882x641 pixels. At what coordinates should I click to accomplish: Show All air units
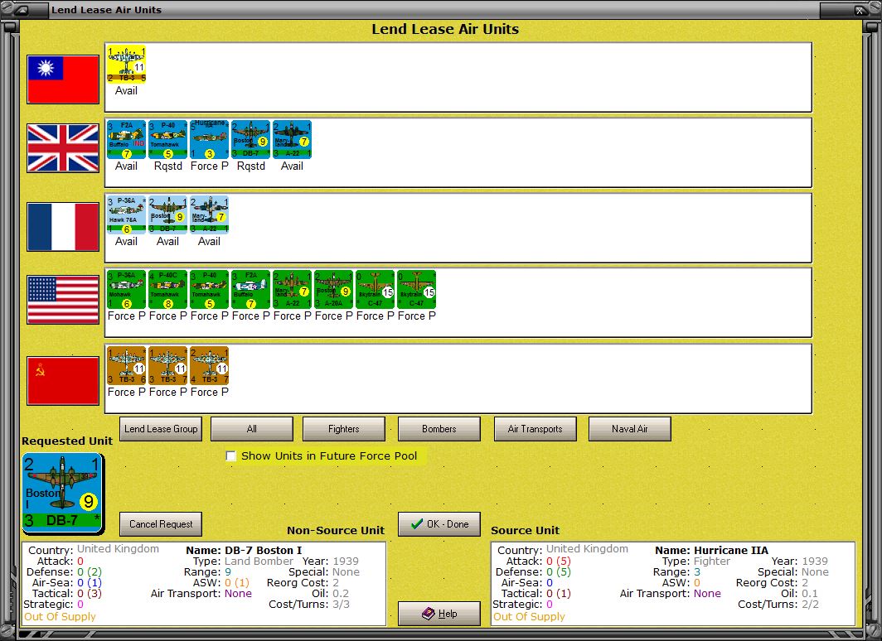coord(251,429)
